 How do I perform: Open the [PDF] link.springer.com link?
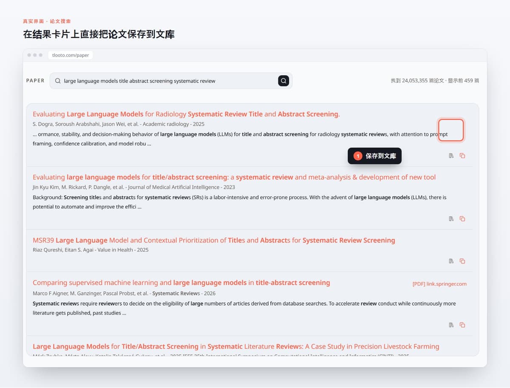439,284
